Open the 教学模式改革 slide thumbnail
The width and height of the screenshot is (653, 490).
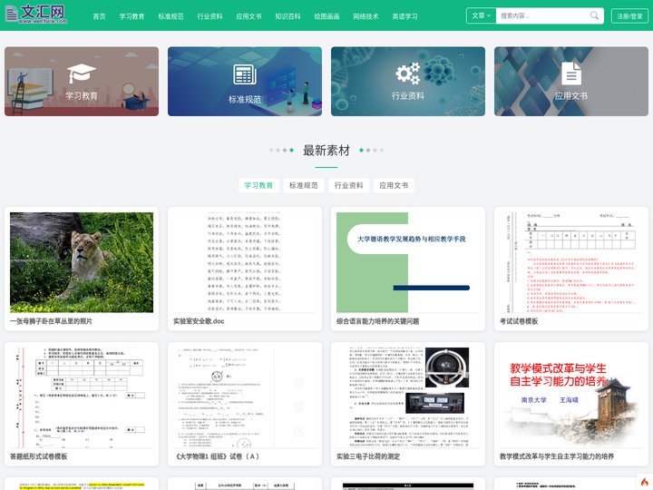click(571, 397)
